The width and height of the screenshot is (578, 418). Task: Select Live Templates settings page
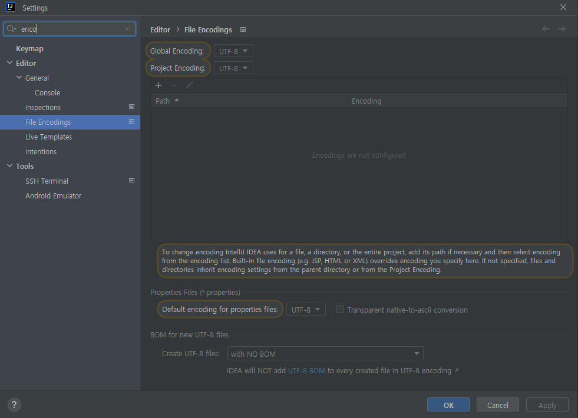coord(70,137)
